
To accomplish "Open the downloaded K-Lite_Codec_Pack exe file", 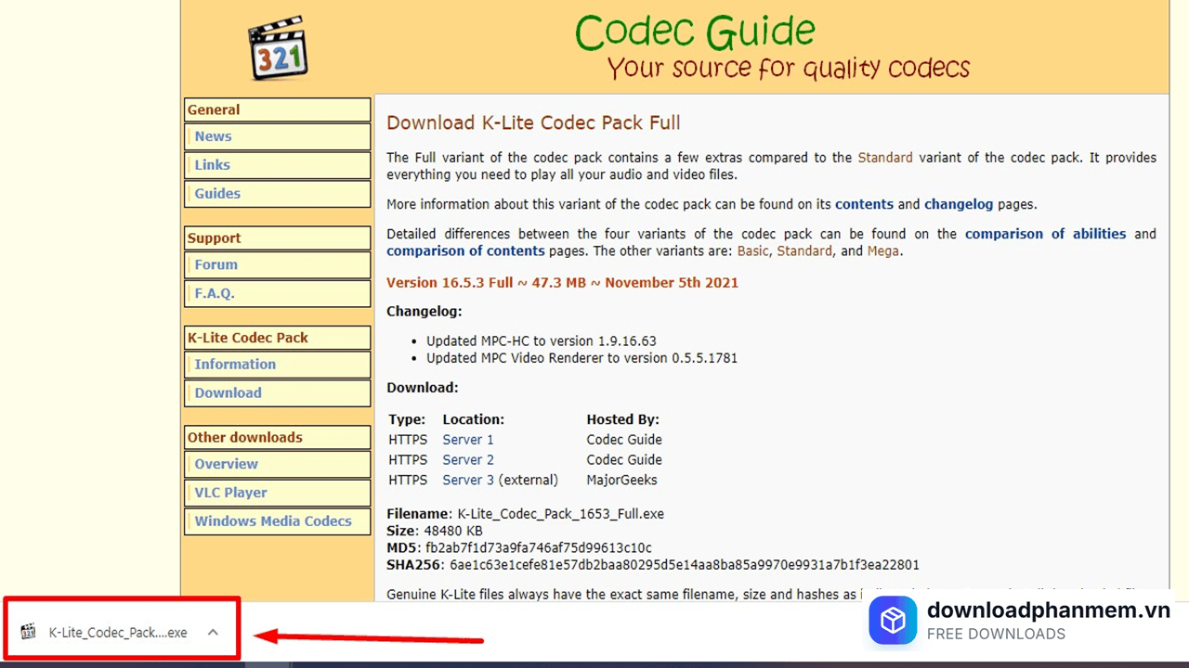I will (x=117, y=632).
